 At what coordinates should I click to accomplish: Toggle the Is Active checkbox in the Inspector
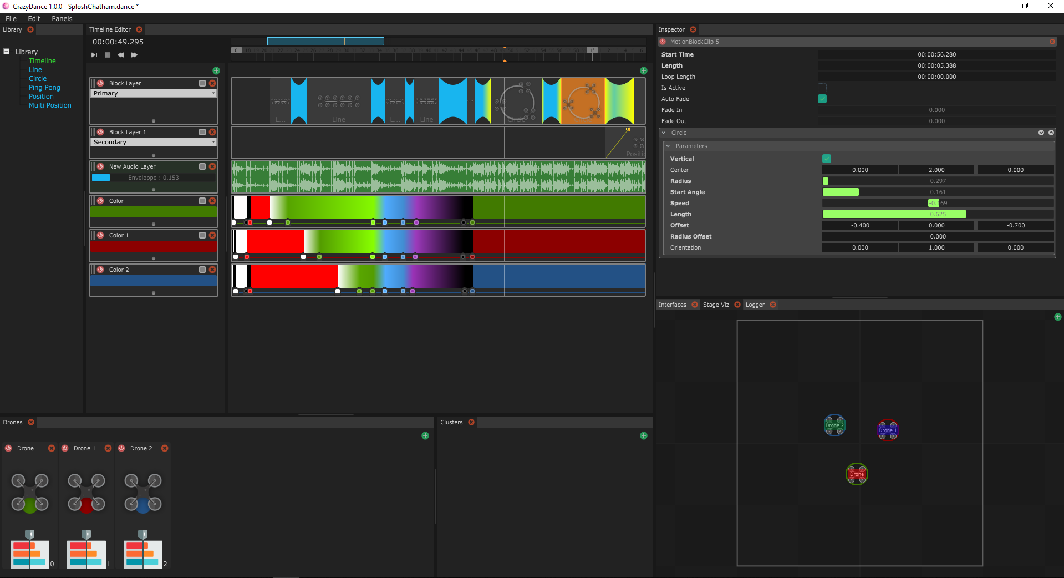click(822, 87)
